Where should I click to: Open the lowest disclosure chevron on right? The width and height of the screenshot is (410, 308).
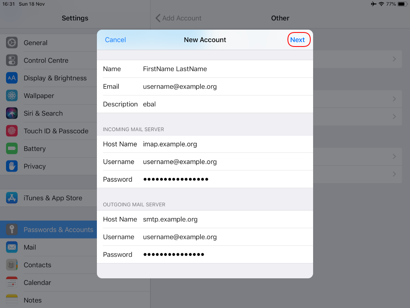tap(394, 174)
